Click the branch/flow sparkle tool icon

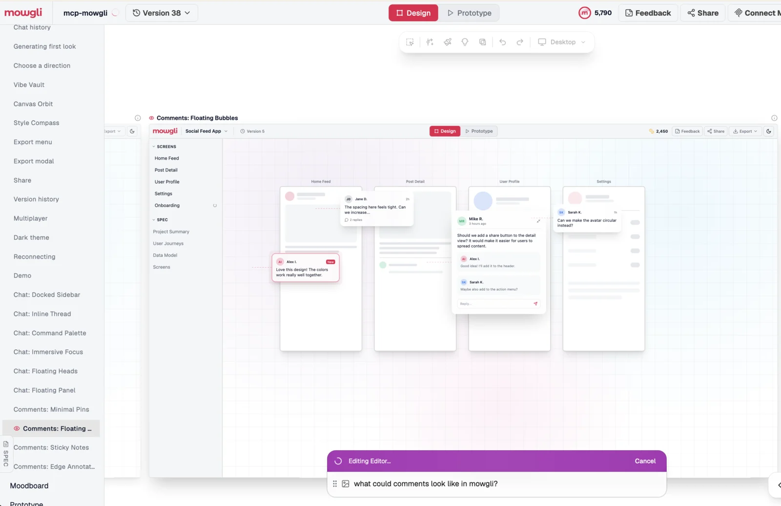pos(430,42)
